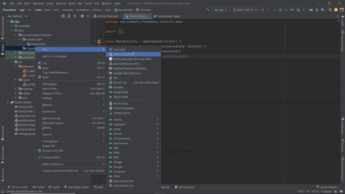Open the Android project view dropdown
345x194 pixels.
(17, 16)
